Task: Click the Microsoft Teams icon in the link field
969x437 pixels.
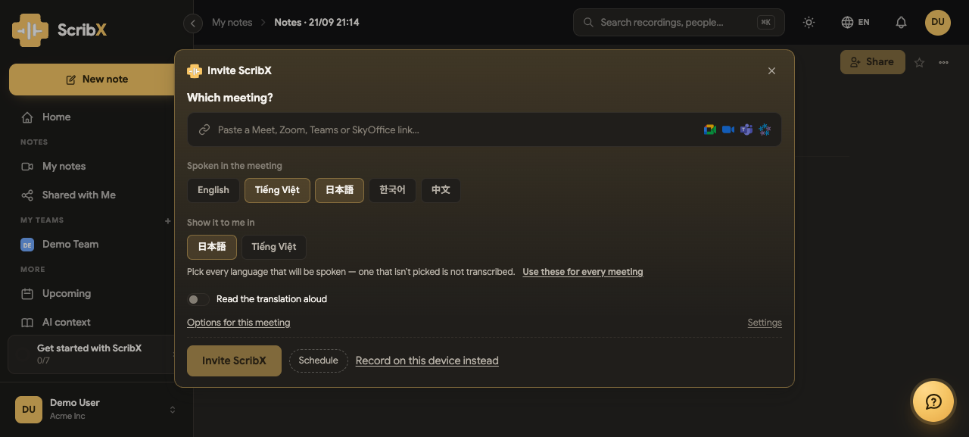Action: coord(746,130)
